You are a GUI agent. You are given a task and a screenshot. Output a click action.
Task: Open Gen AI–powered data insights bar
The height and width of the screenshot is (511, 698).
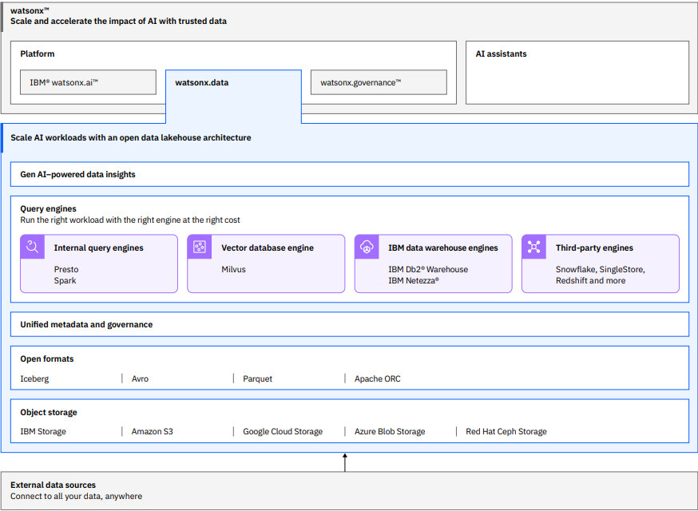tap(350, 175)
